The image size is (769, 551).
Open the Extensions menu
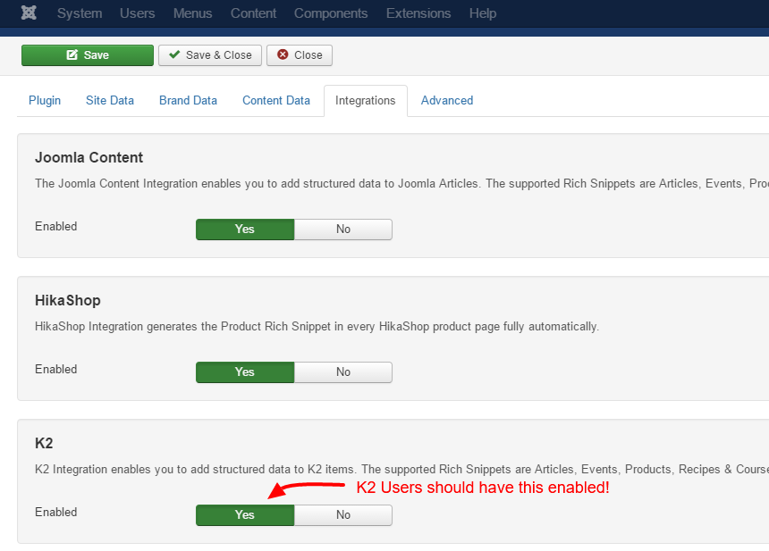click(418, 13)
